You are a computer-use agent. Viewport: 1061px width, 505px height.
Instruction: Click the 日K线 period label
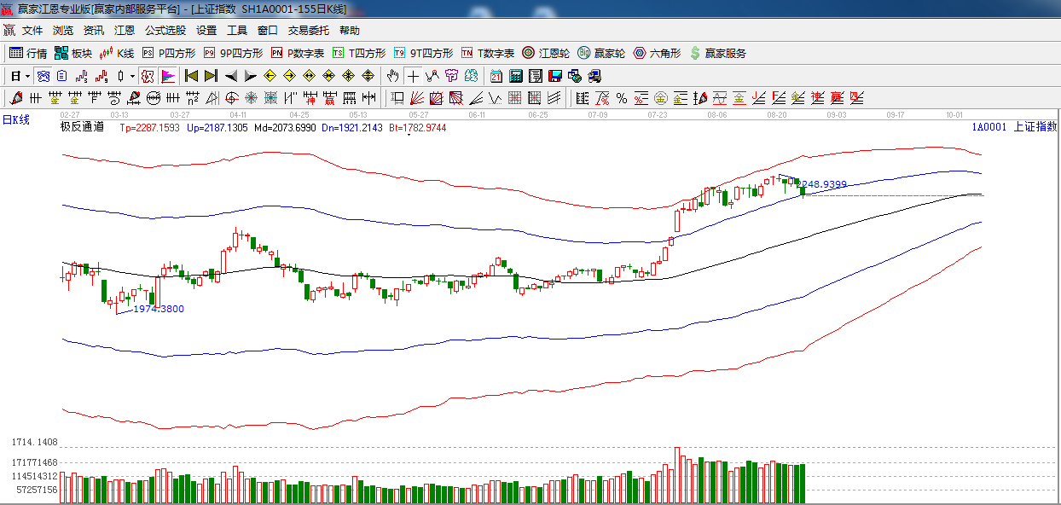pyautogui.click(x=15, y=119)
